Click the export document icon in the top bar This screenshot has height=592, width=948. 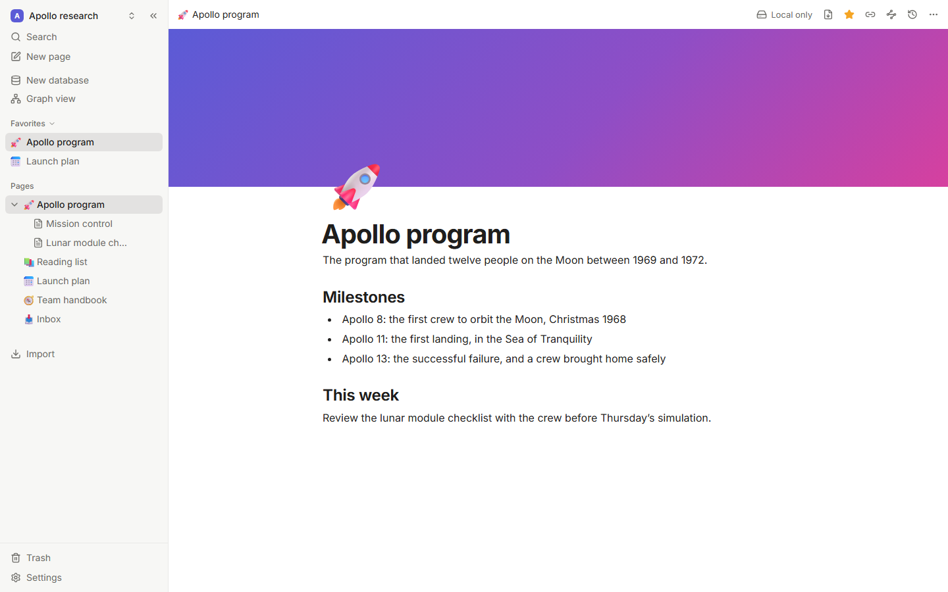pos(828,14)
